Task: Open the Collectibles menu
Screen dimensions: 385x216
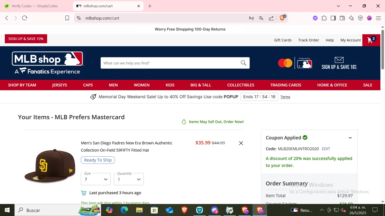Action: click(x=241, y=85)
